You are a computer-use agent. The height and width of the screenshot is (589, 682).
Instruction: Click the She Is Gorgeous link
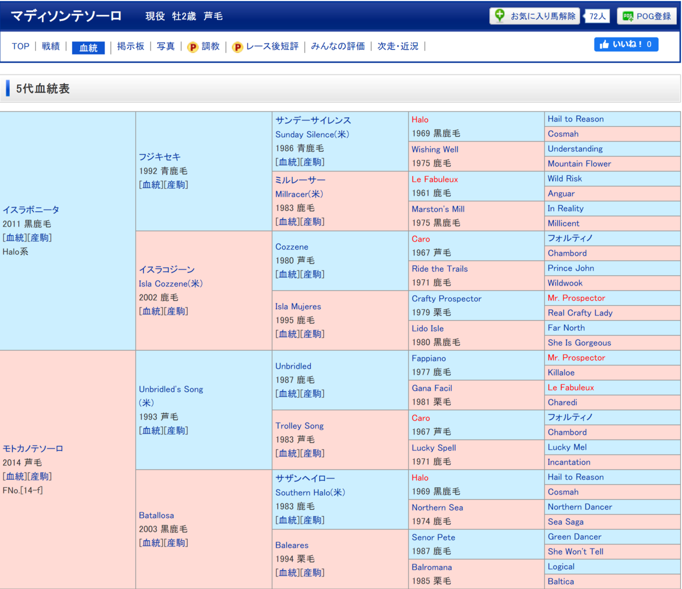click(x=580, y=343)
